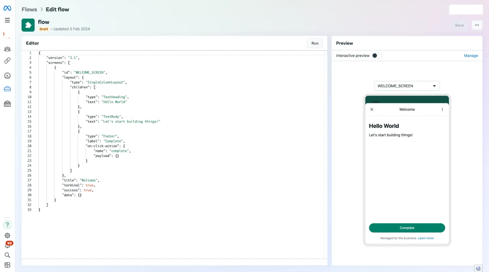This screenshot has height=272, width=489.
Task: Expand the WELCOME_SCREEN screen dropdown
Action: [x=407, y=86]
